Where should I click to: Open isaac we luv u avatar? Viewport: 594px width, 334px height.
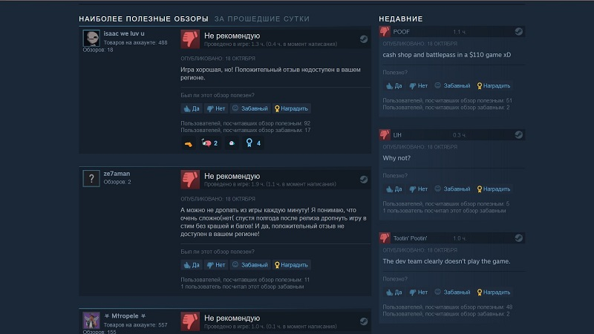tap(91, 39)
